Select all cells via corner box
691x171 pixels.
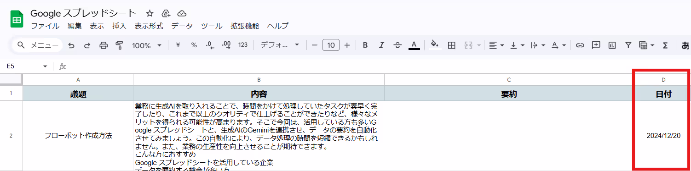(11, 80)
